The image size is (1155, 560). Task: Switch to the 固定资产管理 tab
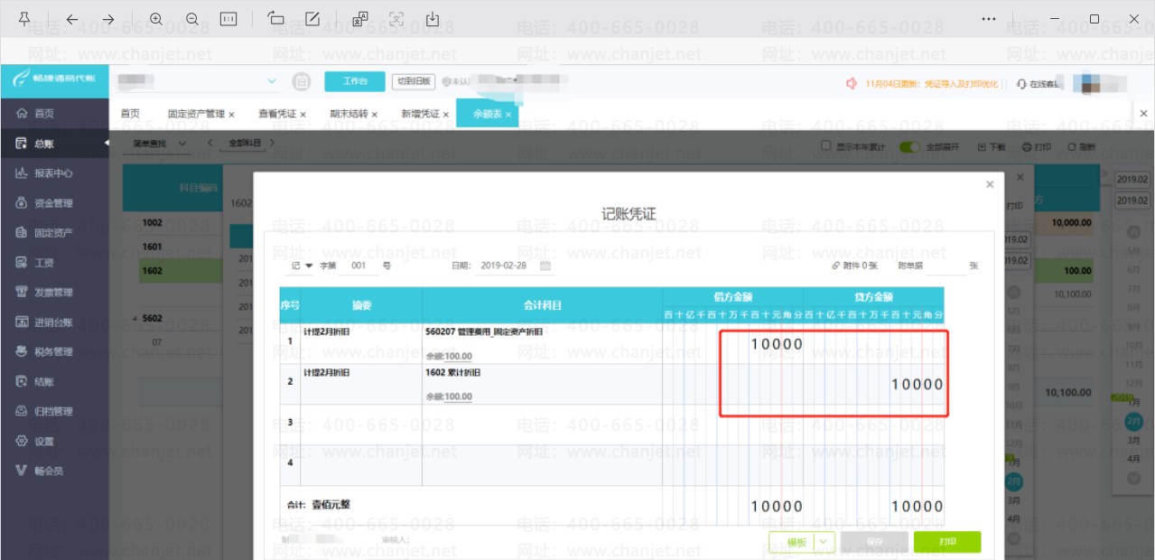tap(201, 114)
